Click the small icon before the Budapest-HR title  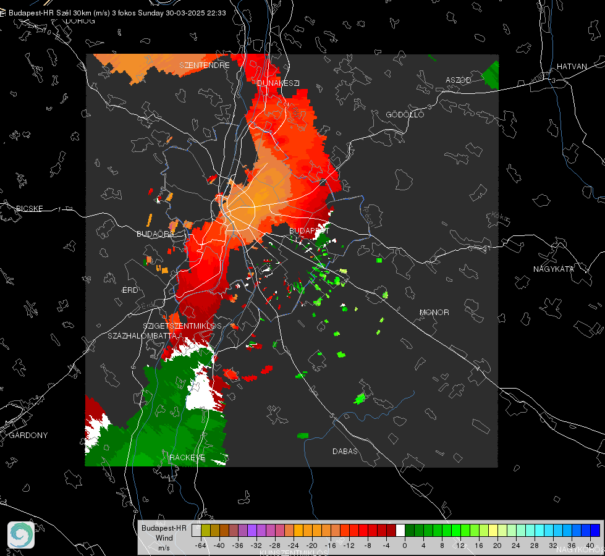click(3, 13)
